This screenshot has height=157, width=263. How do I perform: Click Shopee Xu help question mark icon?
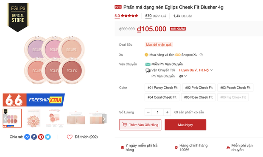[x=201, y=55]
